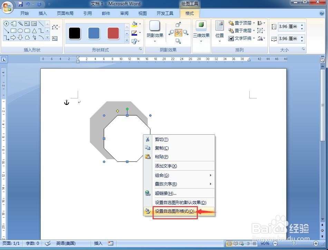
Task: Open 视图 ribbon tab
Action: click(x=143, y=13)
